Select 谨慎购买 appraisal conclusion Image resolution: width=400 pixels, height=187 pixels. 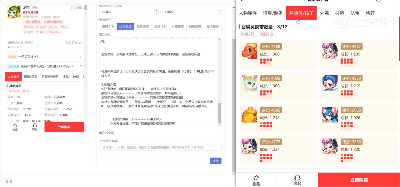(213, 26)
